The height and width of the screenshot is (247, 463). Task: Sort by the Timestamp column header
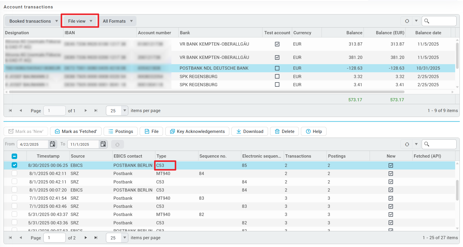[x=48, y=156]
